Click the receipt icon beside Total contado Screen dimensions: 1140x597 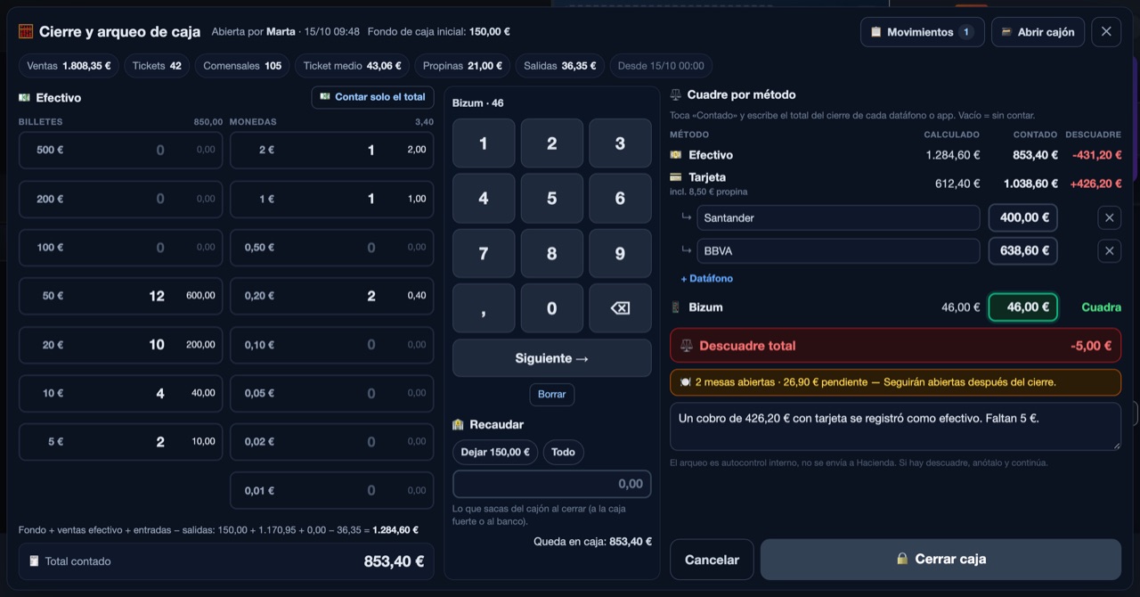coord(34,561)
